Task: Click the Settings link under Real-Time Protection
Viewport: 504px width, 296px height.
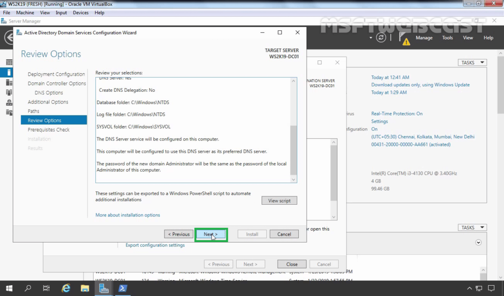Action: (379, 122)
